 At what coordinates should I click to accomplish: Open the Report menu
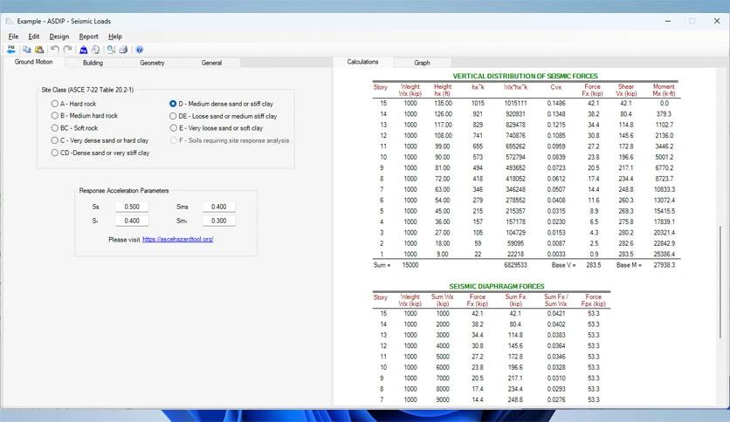[88, 37]
